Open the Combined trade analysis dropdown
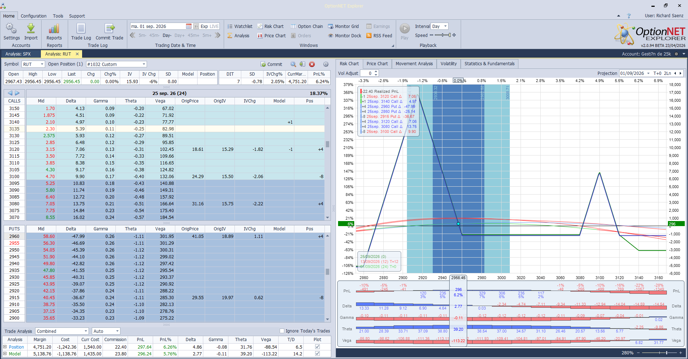 tap(86, 331)
